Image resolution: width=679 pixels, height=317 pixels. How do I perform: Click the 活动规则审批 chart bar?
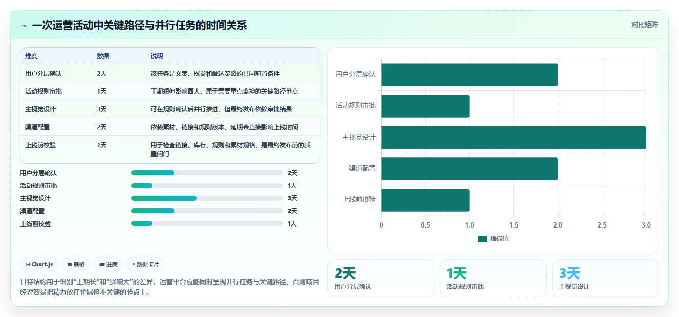coord(425,106)
